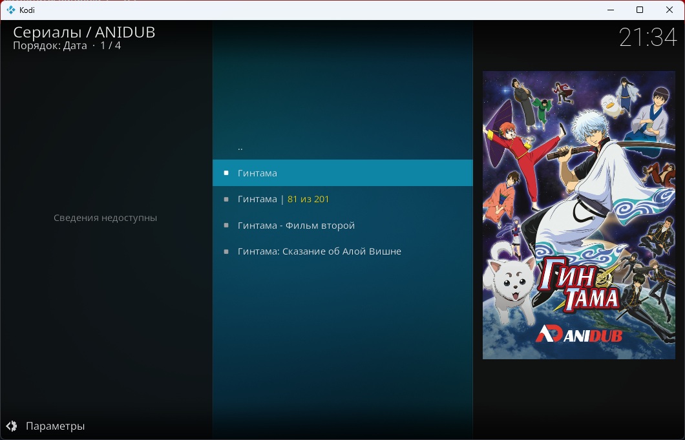
Task: Click the Сериалы / ANIDUB breadcrumb heading
Action: coord(84,32)
